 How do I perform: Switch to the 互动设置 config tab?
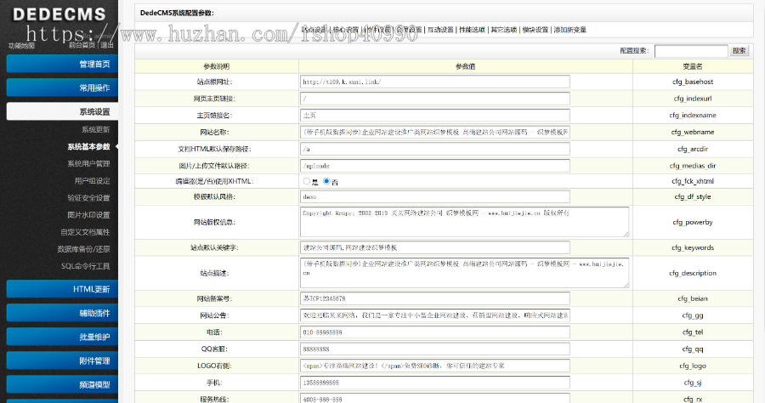click(440, 30)
